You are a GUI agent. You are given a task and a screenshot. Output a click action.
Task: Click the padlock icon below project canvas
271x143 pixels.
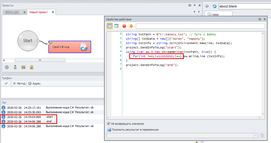32,67
